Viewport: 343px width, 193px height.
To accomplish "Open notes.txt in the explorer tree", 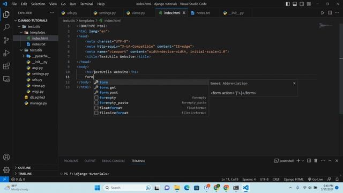I will pyautogui.click(x=39, y=44).
